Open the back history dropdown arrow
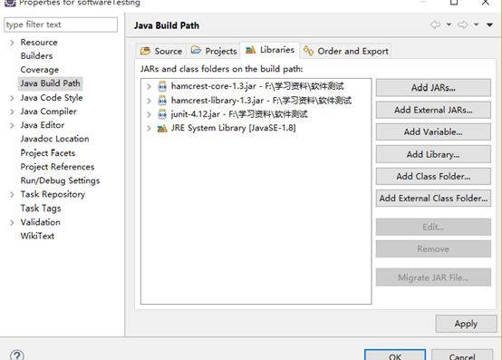Viewport: 502px width, 360px height. click(x=449, y=24)
